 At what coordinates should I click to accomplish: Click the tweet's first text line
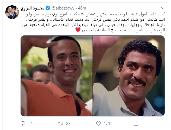click(x=95, y=14)
